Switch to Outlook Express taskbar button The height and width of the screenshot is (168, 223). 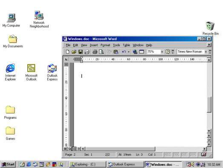pos(125,165)
